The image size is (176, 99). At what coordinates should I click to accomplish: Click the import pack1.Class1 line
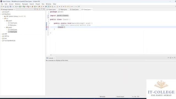point(59,16)
